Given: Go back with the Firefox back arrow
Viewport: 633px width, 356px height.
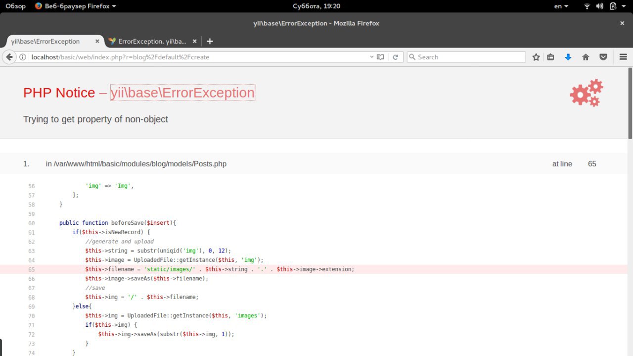Looking at the screenshot, I should [9, 57].
